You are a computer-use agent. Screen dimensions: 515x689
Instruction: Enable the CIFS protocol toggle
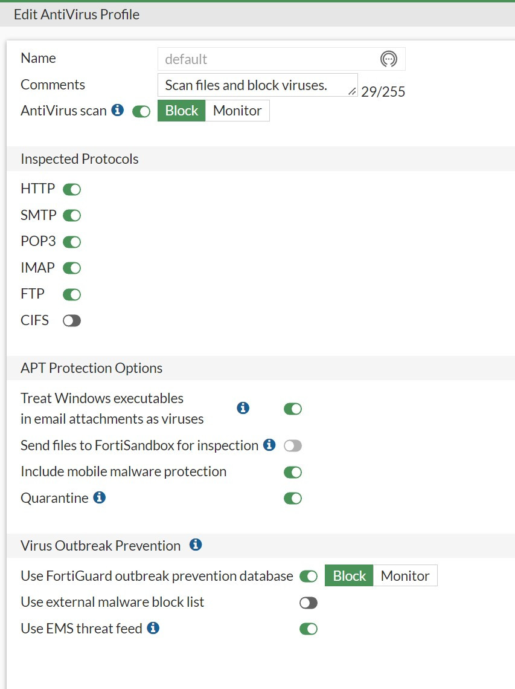pos(72,321)
